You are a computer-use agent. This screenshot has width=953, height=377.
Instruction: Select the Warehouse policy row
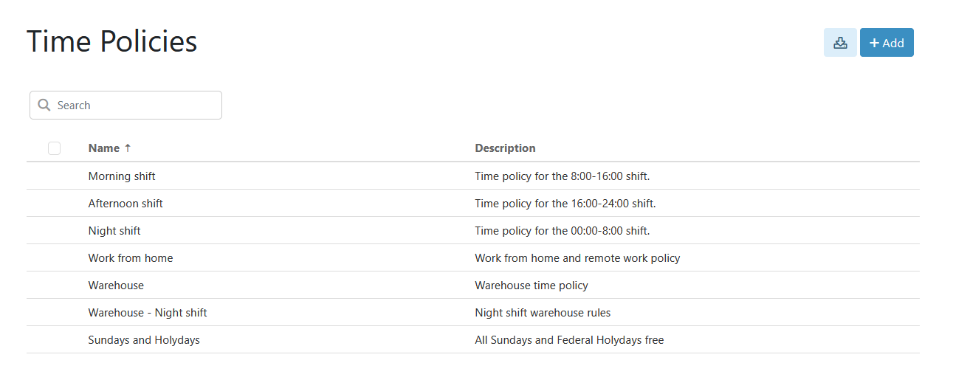[x=473, y=285]
